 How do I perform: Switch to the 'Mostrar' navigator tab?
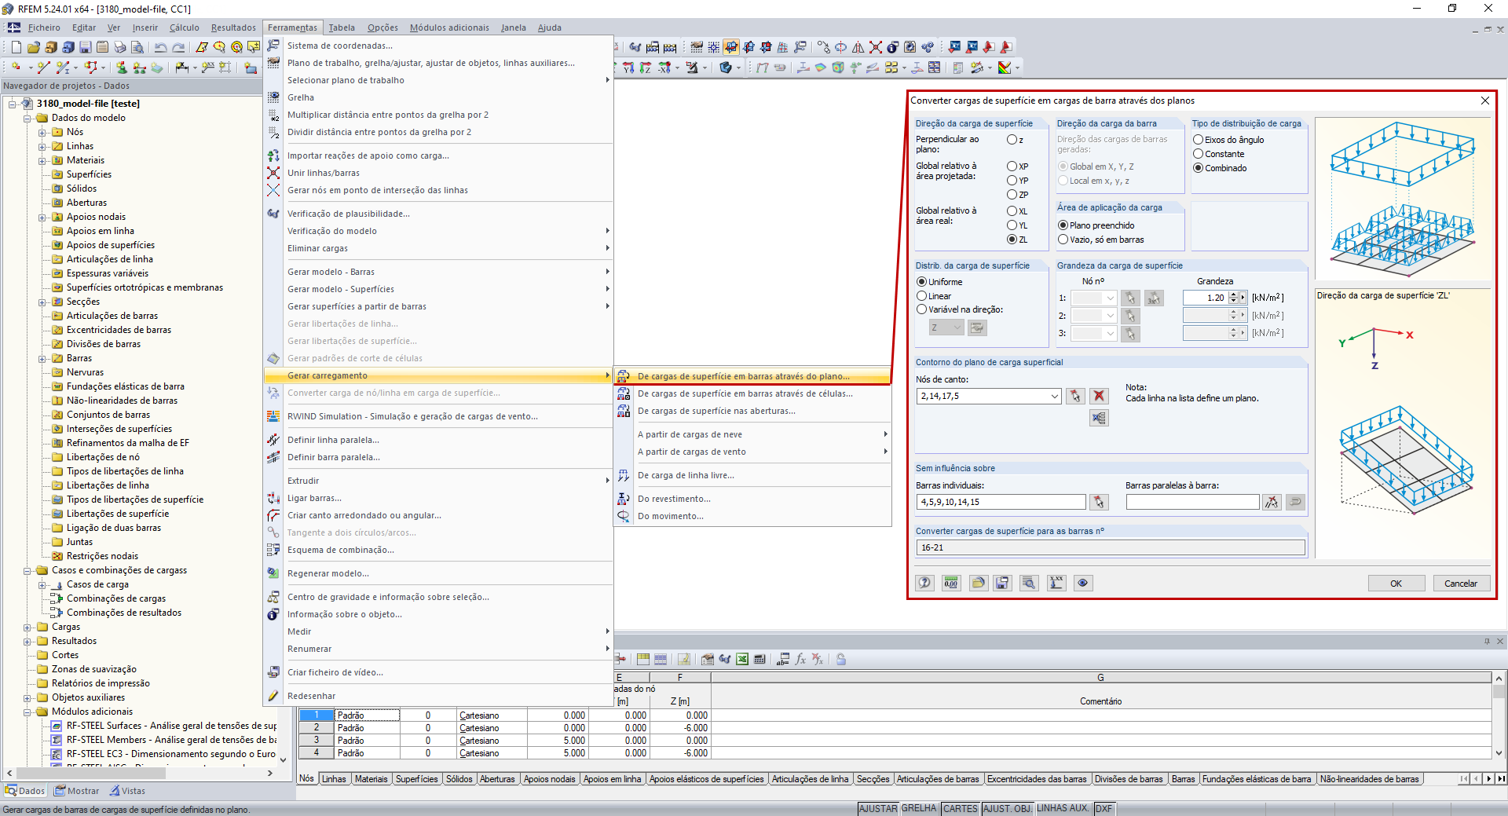pyautogui.click(x=77, y=791)
